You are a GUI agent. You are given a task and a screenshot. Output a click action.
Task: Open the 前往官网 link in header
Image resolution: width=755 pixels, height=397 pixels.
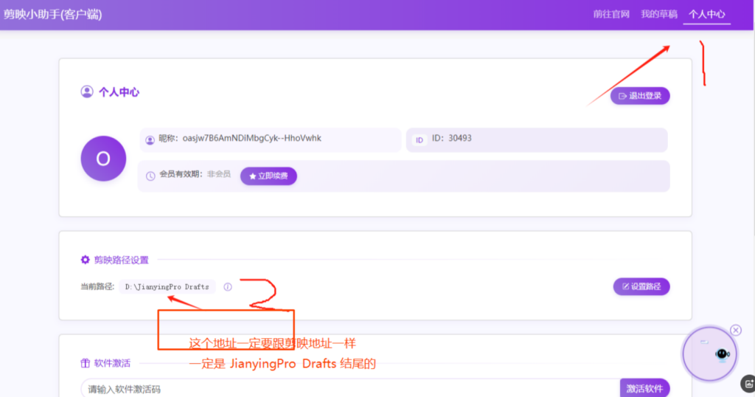[611, 14]
